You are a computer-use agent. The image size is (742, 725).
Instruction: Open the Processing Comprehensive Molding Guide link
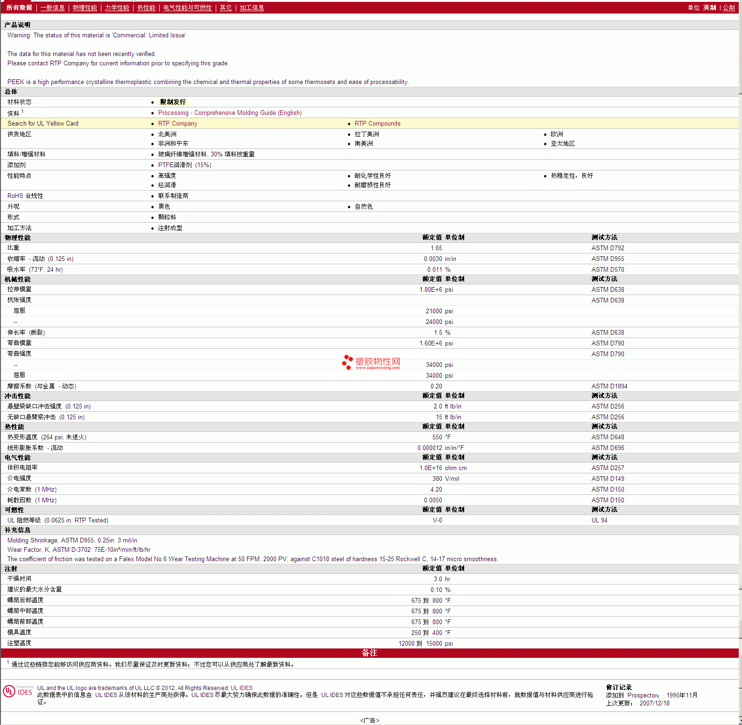click(x=230, y=113)
